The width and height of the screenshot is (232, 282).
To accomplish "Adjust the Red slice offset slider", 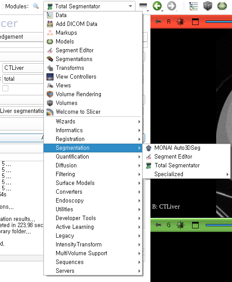I will pos(219,22).
